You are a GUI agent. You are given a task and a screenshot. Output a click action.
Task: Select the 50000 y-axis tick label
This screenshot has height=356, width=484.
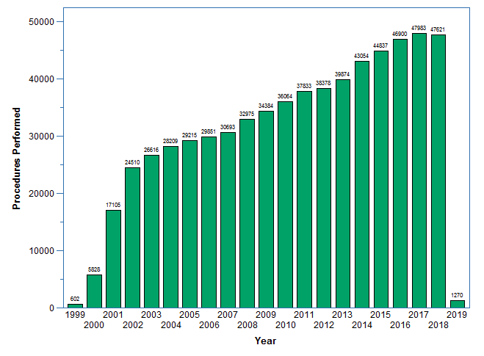coord(40,22)
